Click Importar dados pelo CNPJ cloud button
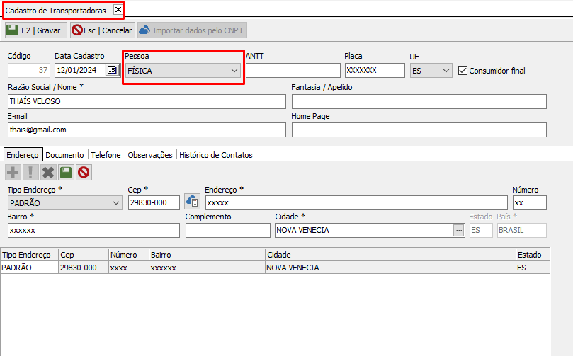This screenshot has height=356, width=573. 191,30
